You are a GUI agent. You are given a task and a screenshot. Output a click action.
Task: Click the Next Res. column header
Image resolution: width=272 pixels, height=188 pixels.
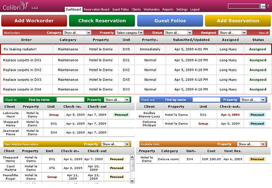pyautogui.click(x=233, y=151)
